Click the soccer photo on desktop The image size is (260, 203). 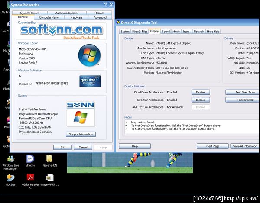130,163
